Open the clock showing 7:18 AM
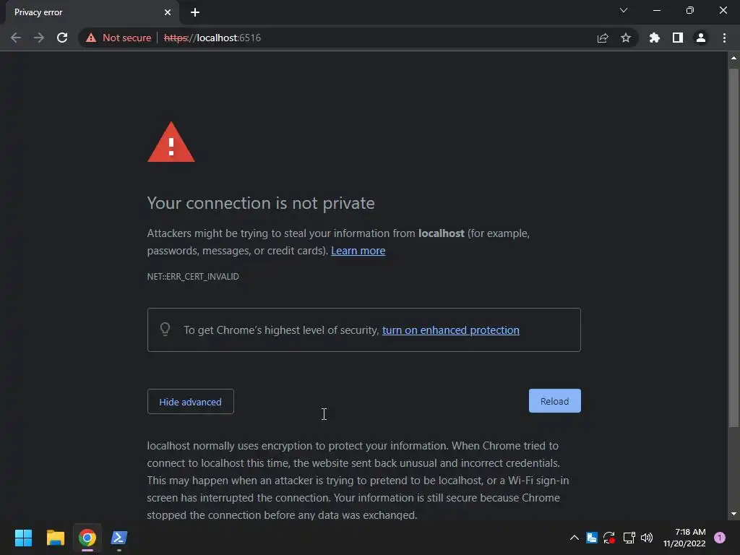 click(x=684, y=538)
